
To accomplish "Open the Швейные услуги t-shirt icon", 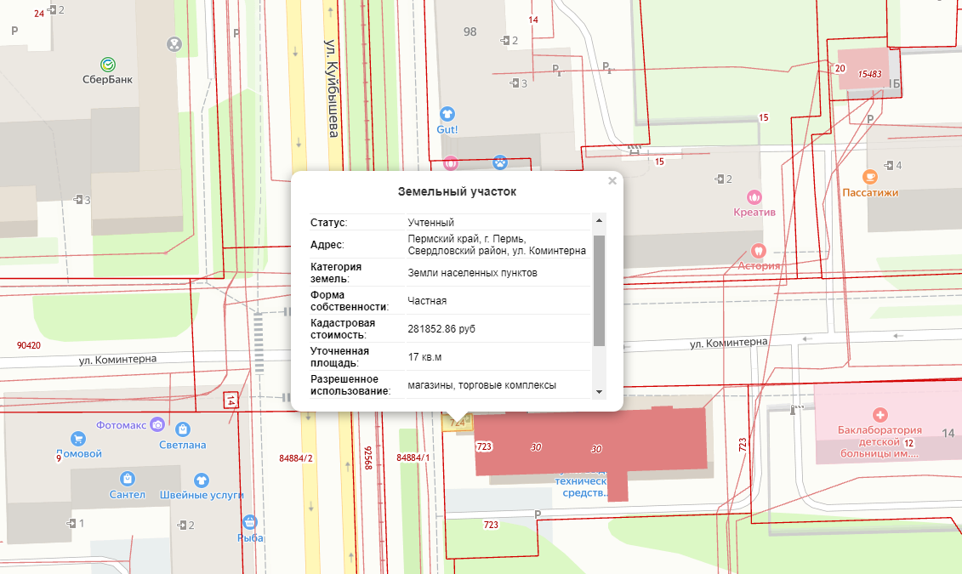I will point(201,480).
